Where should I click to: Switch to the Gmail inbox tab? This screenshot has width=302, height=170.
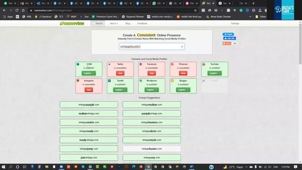click(x=26, y=3)
